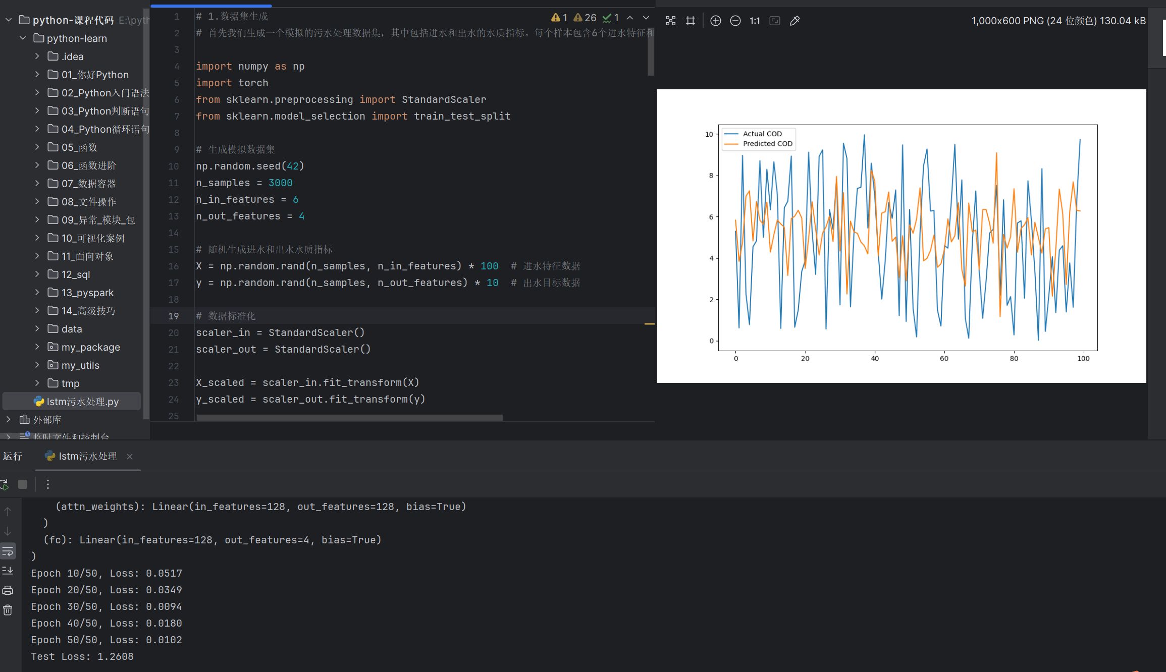Collapse the python-learn folder
The image size is (1166, 672).
pos(23,38)
